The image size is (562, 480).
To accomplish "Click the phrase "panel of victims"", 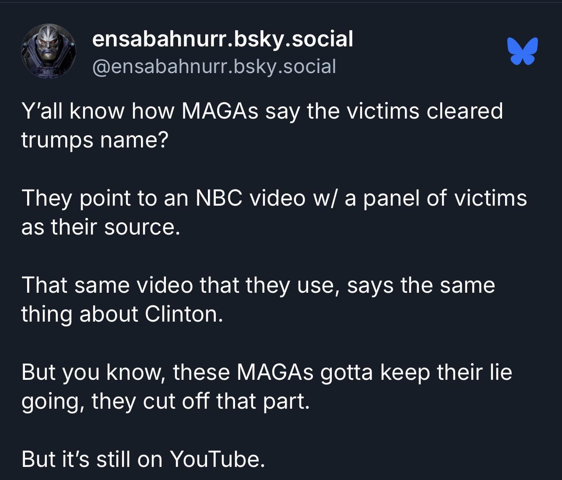I will [x=445, y=198].
